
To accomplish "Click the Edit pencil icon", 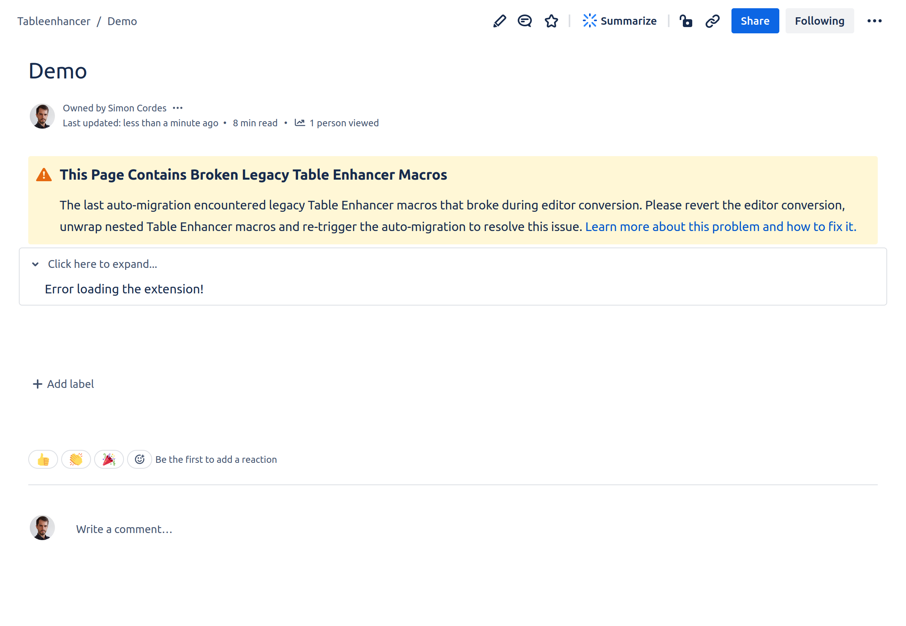I will point(499,21).
